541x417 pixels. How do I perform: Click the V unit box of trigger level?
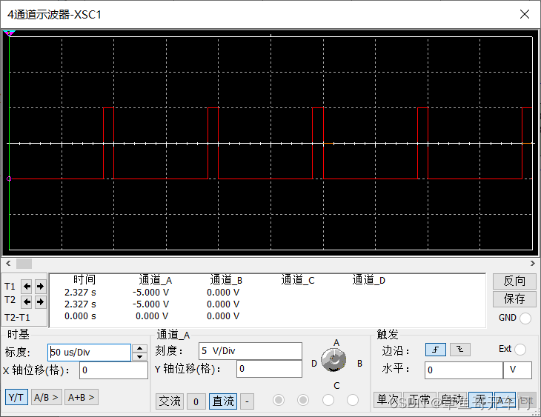click(x=517, y=370)
